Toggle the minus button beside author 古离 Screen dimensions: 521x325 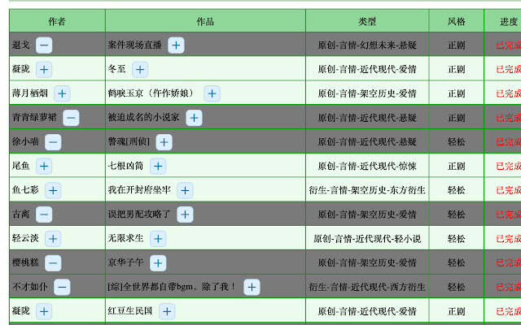pyautogui.click(x=44, y=214)
